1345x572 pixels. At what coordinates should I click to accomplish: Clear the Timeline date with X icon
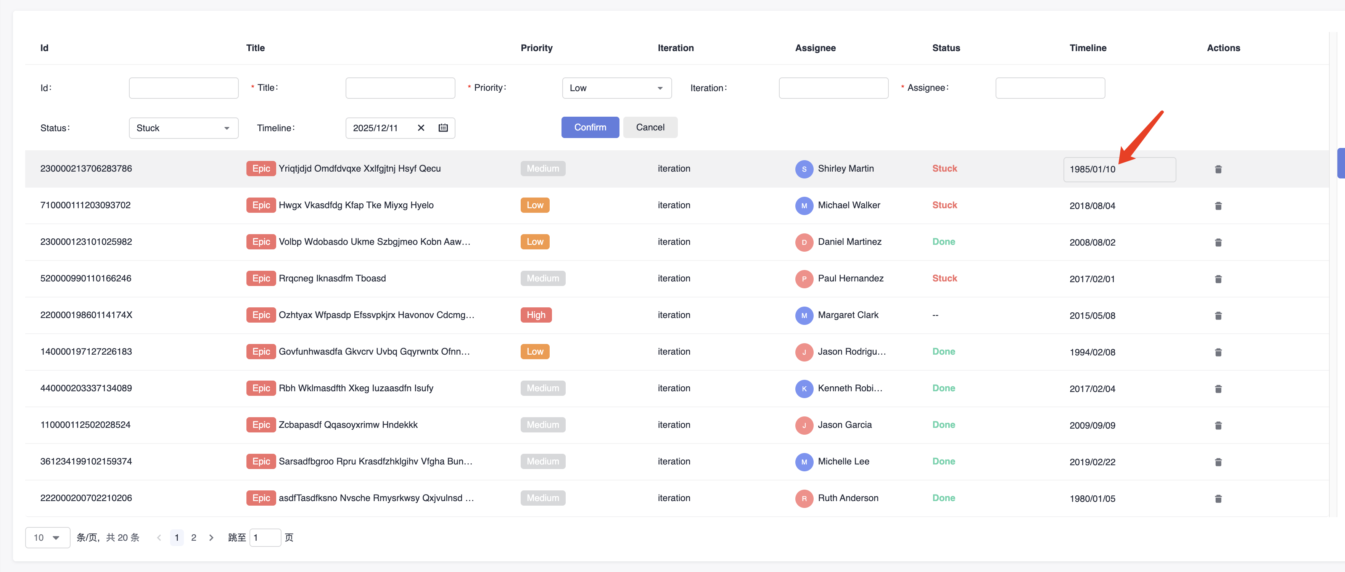pos(421,128)
